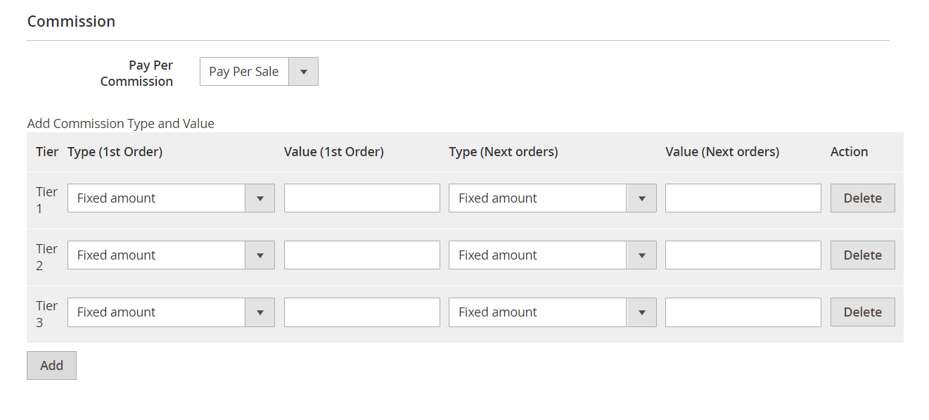Open Tier 2 Type (Next orders) dropdown
Image resolution: width=929 pixels, height=420 pixels.
[x=552, y=255]
